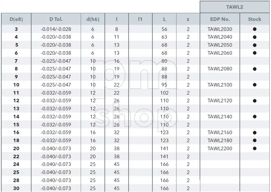Viewport: 271px width, 192px height.
Task: Select the TAWL2050 part number
Action: pos(220,45)
